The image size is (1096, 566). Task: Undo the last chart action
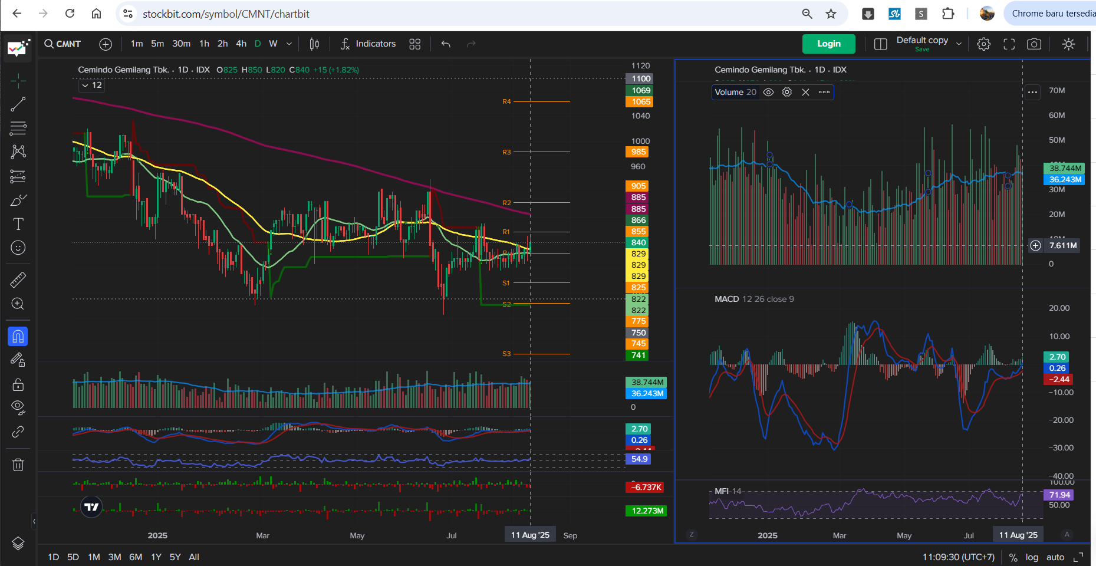coord(446,44)
